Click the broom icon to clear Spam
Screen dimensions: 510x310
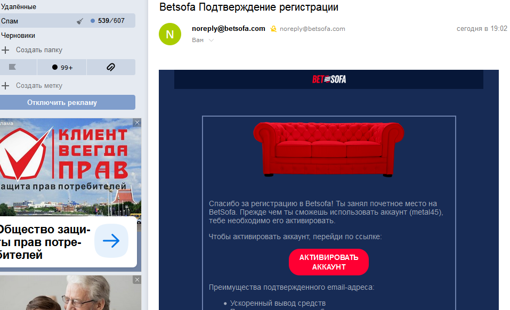(x=80, y=21)
